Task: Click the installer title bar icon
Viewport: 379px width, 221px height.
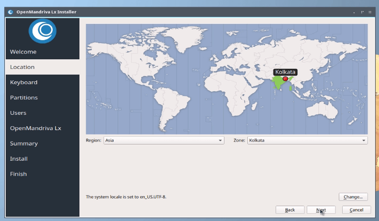Action: tap(11, 12)
